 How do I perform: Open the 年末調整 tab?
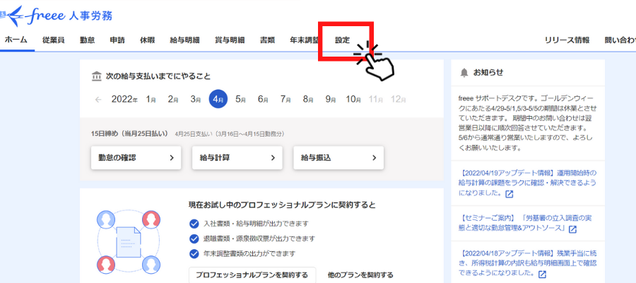click(x=304, y=40)
